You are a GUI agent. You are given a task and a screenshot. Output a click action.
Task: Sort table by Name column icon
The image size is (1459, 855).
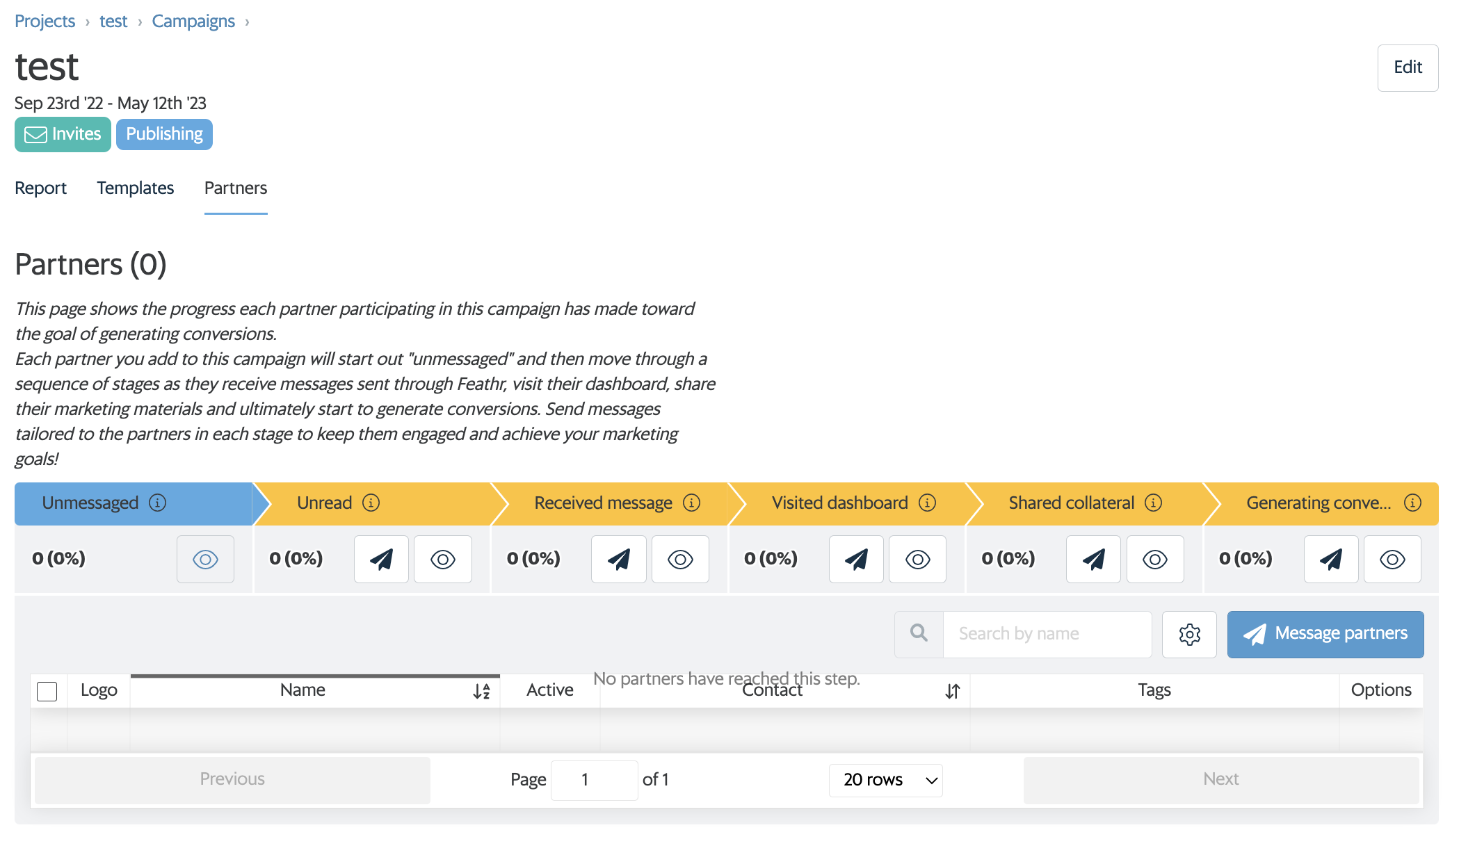pos(482,691)
